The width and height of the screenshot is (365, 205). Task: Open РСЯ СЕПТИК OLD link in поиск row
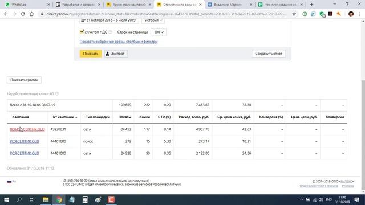pos(25,141)
